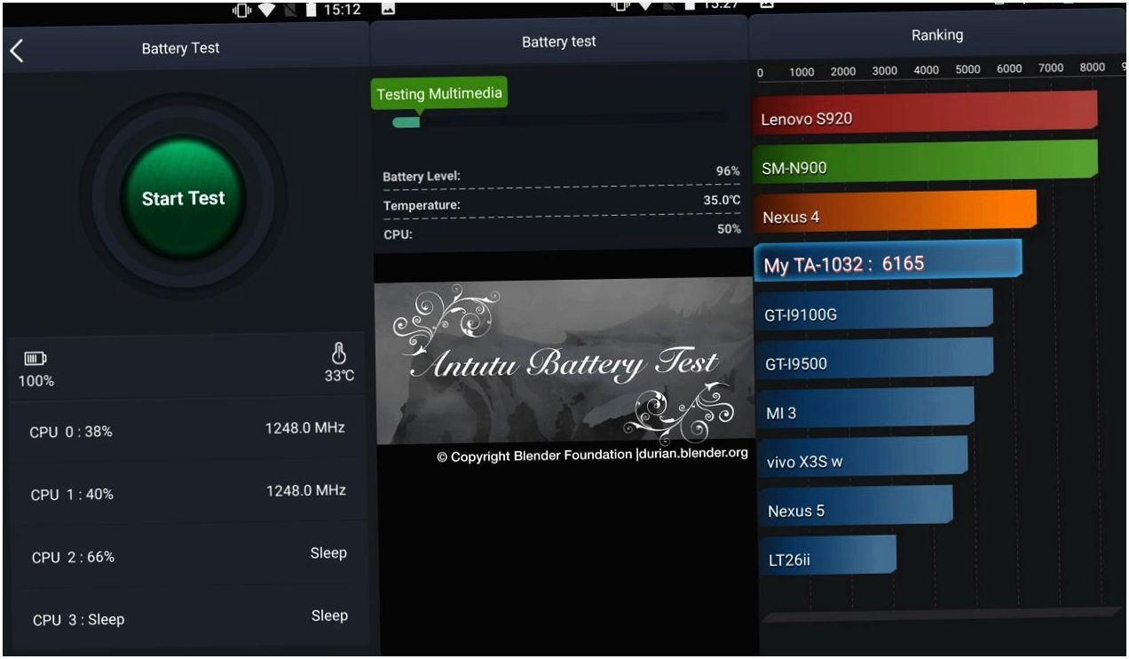The image size is (1129, 659).
Task: Click the test progress bar under Testing Multimedia
Action: (x=561, y=122)
